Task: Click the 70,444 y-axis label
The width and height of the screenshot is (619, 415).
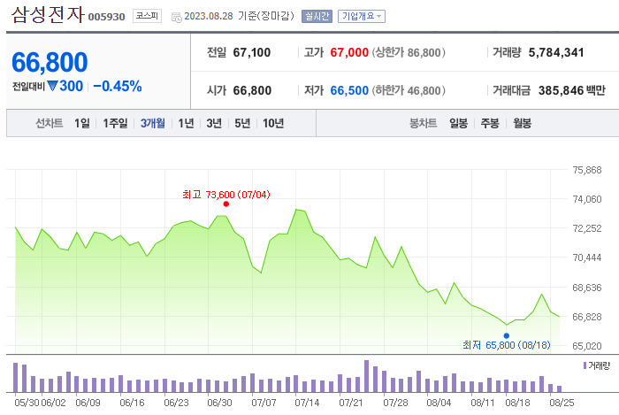Action: point(587,257)
